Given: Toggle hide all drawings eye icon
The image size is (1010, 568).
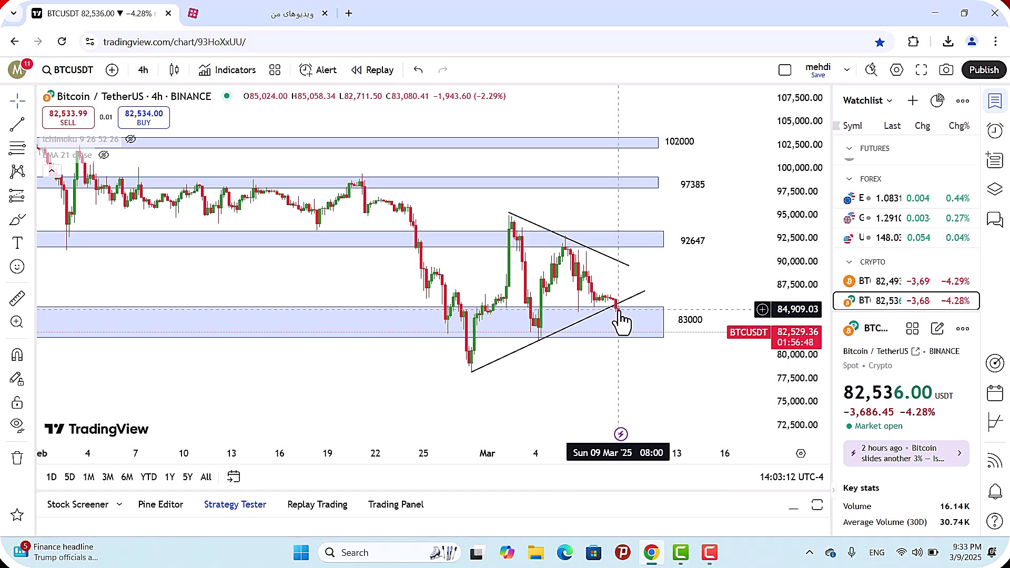Looking at the screenshot, I should [17, 425].
